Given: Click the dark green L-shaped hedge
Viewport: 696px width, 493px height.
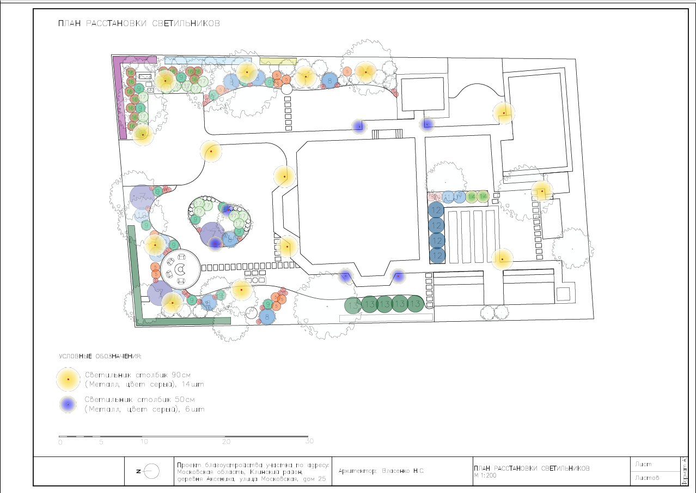Looking at the screenshot, I should pyautogui.click(x=137, y=278).
